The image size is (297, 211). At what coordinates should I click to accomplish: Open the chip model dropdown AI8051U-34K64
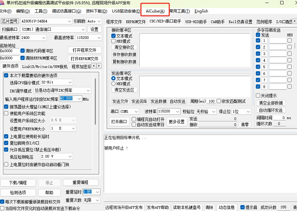(46, 21)
